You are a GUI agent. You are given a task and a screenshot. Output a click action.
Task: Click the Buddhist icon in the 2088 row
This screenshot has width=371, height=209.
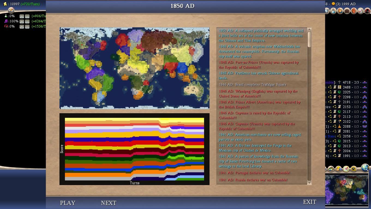339,126
